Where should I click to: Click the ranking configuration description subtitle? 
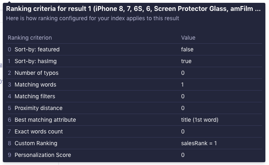pyautogui.click(x=93, y=18)
